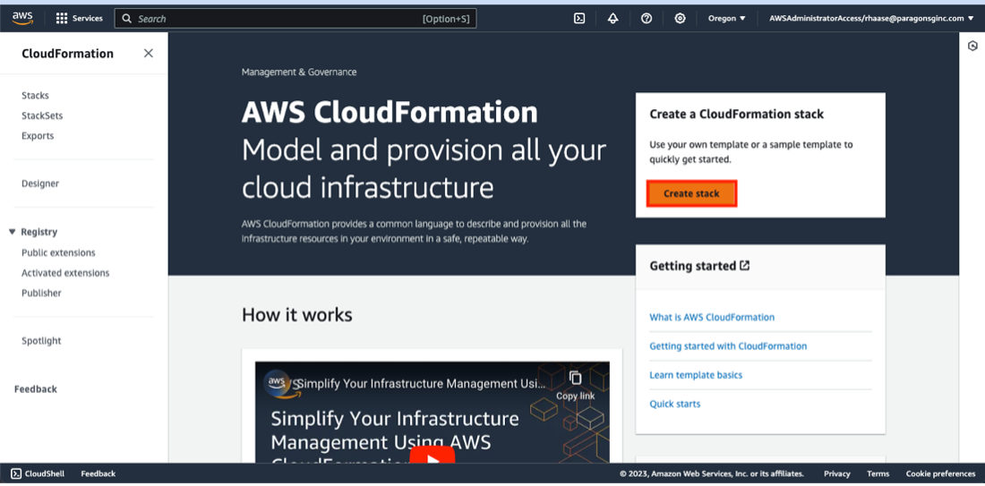The height and width of the screenshot is (486, 985).
Task: Open the Services grid menu
Action: coord(79,18)
